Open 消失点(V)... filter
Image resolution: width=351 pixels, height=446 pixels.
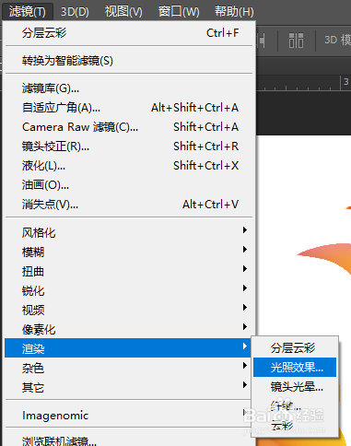point(130,205)
